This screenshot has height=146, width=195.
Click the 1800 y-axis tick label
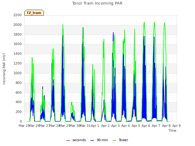pos(18,34)
